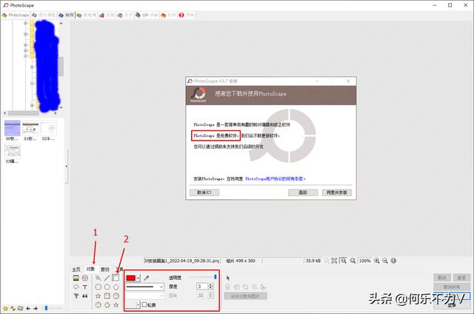
Task: Select the freehand scribble tool
Action: point(99,278)
